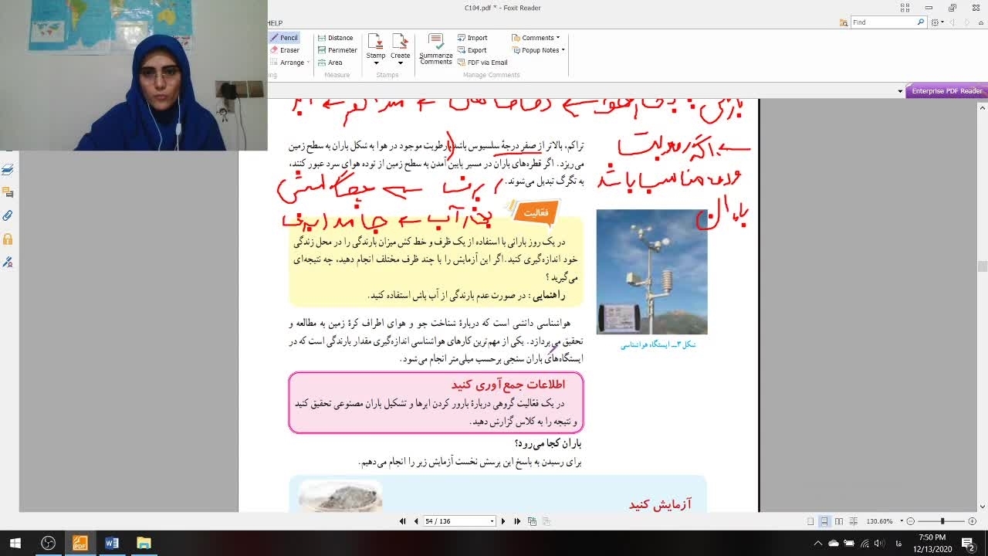Switch to continuous page view
The image size is (988, 556).
(x=824, y=521)
